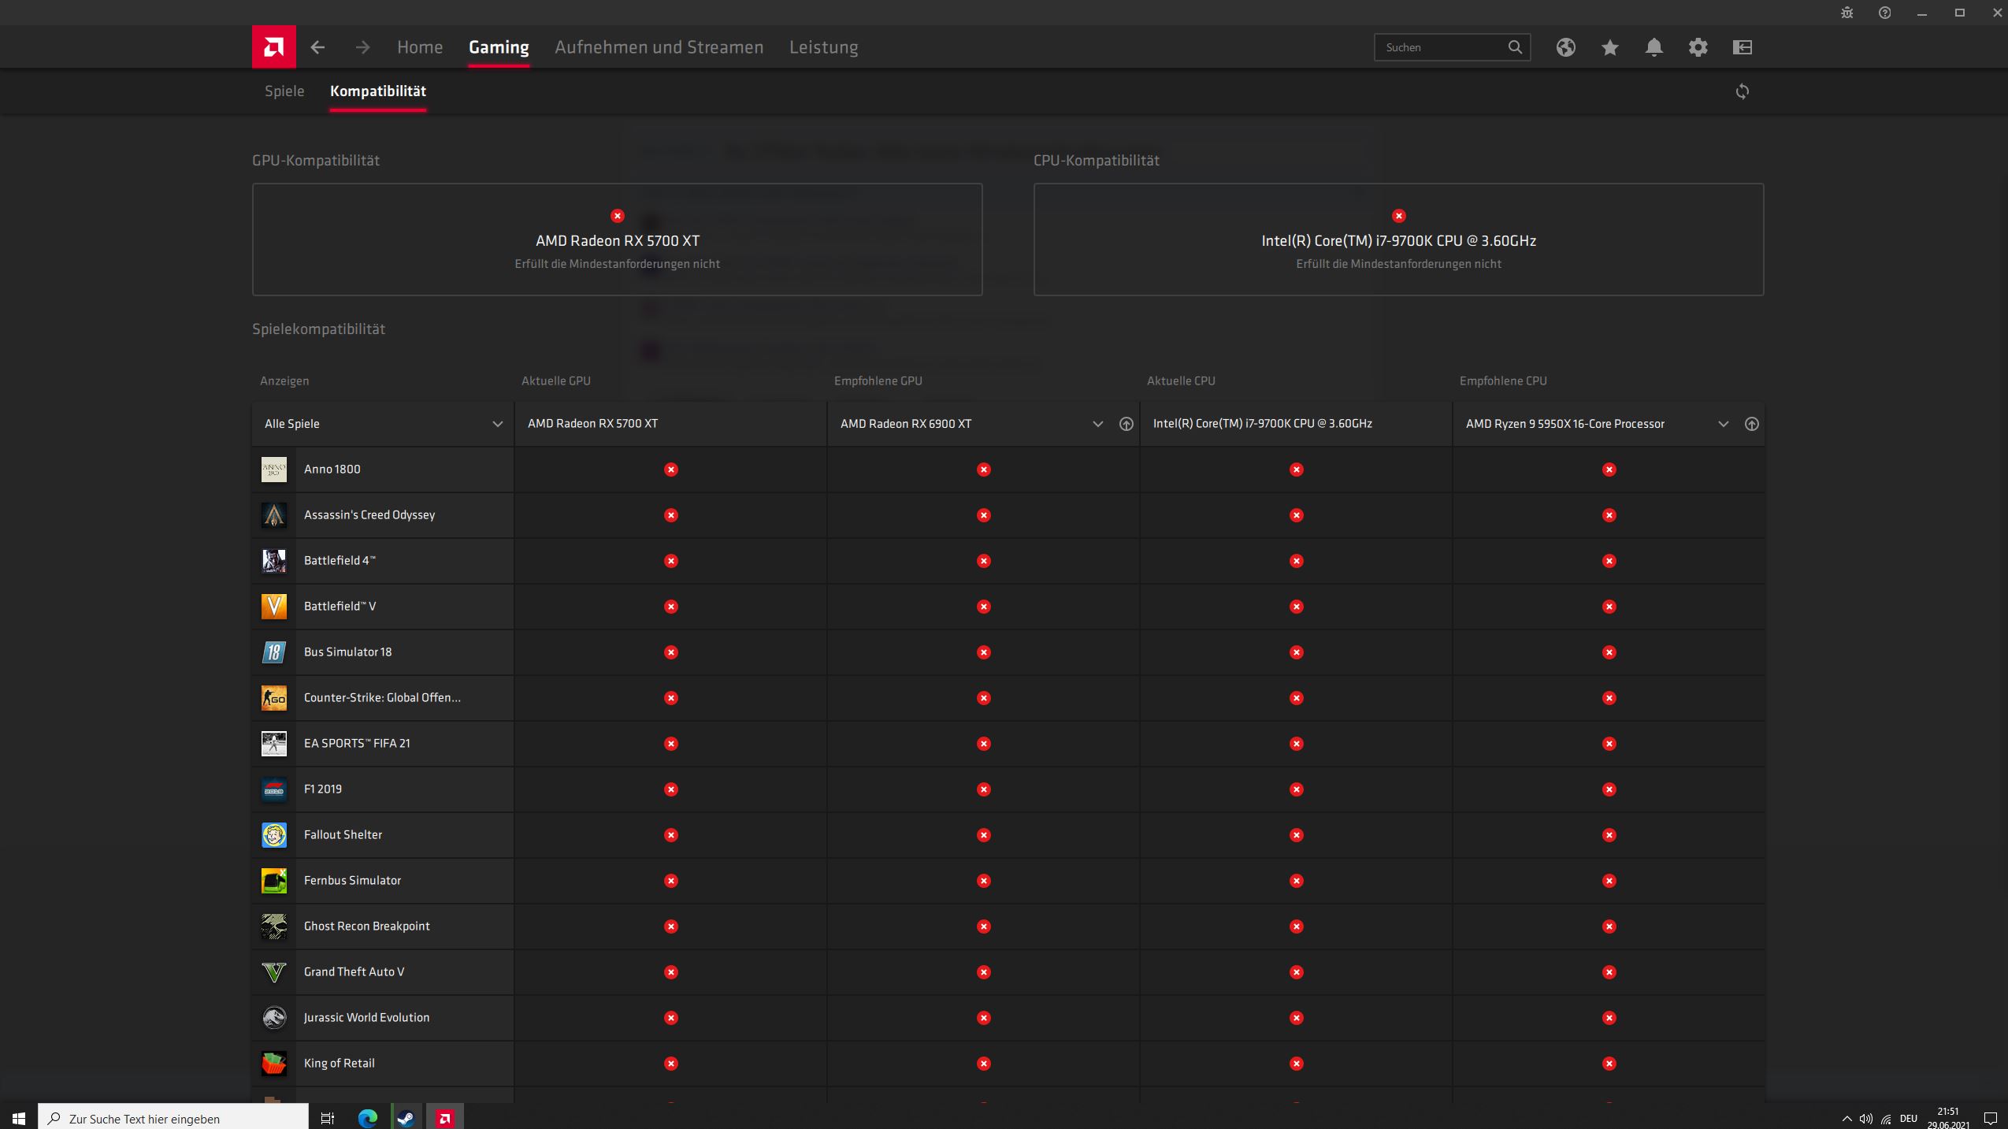This screenshot has width=2008, height=1129.
Task: Open favorites star icon
Action: [x=1609, y=47]
